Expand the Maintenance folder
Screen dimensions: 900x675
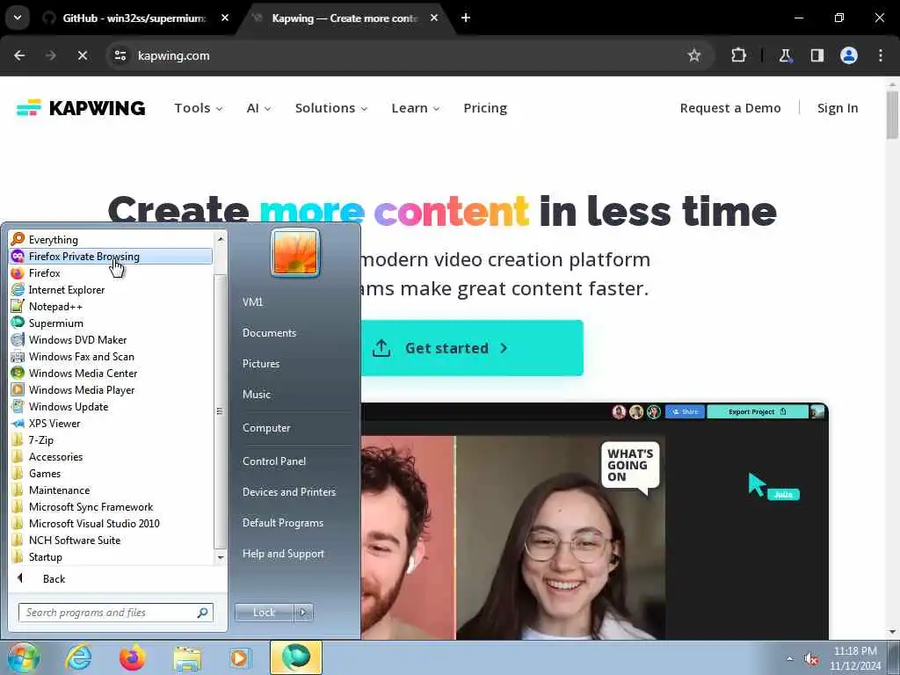(59, 490)
